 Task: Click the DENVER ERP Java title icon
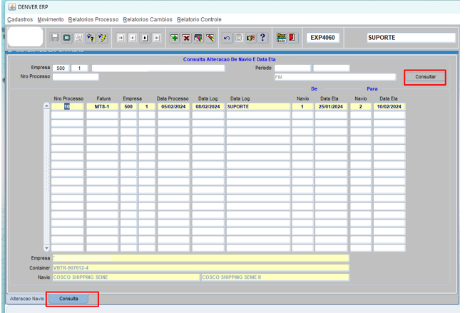12,7
